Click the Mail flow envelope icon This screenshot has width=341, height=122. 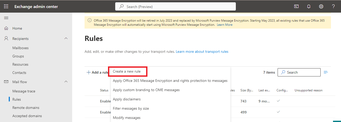point(6,82)
